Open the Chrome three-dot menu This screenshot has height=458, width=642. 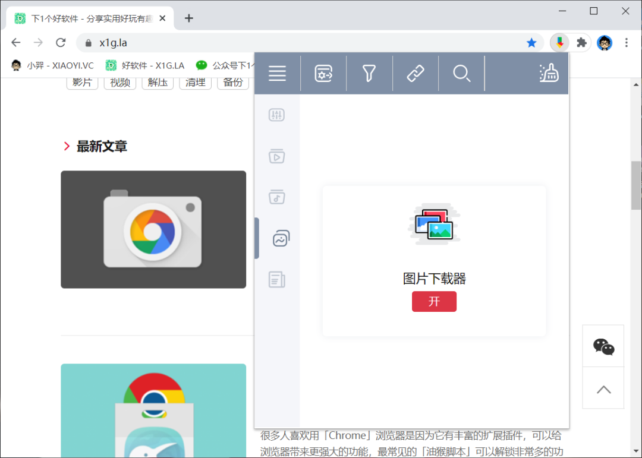coord(627,43)
